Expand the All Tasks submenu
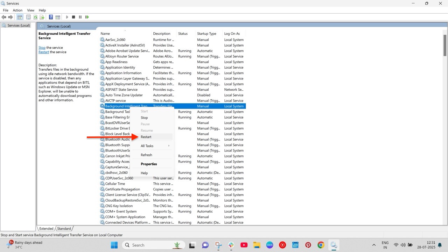 147,145
